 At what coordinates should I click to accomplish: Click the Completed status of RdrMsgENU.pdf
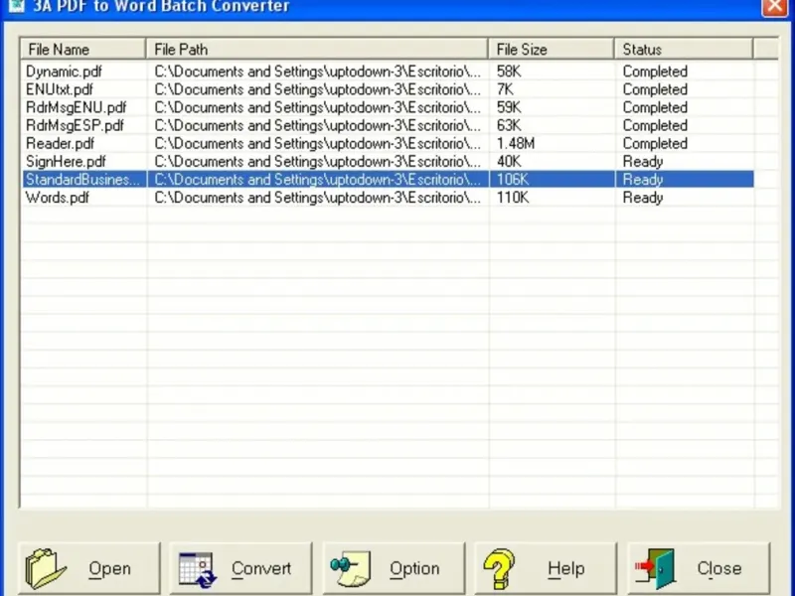(655, 107)
